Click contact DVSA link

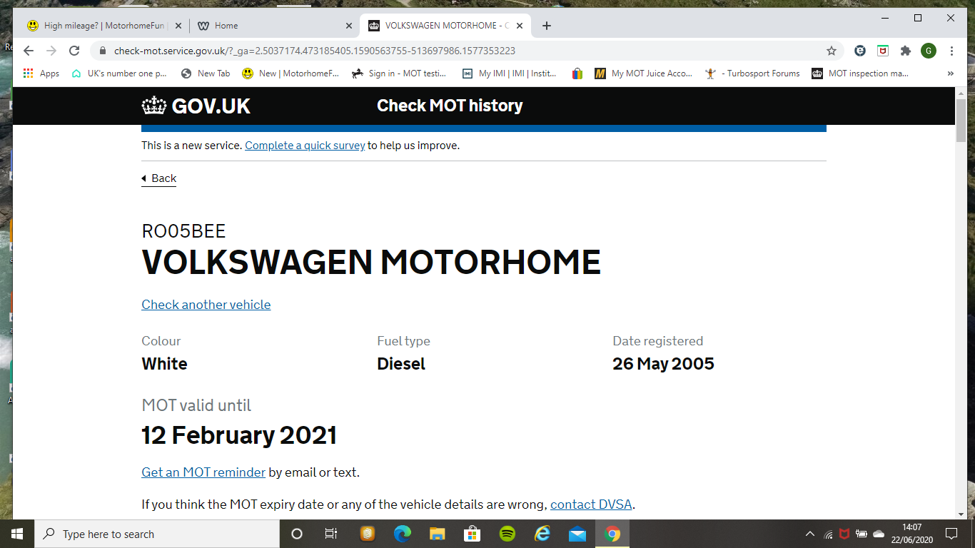[591, 504]
